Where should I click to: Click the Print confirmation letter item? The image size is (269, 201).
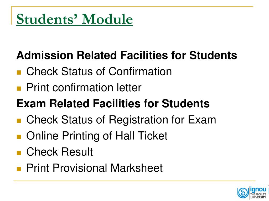[x=84, y=87]
